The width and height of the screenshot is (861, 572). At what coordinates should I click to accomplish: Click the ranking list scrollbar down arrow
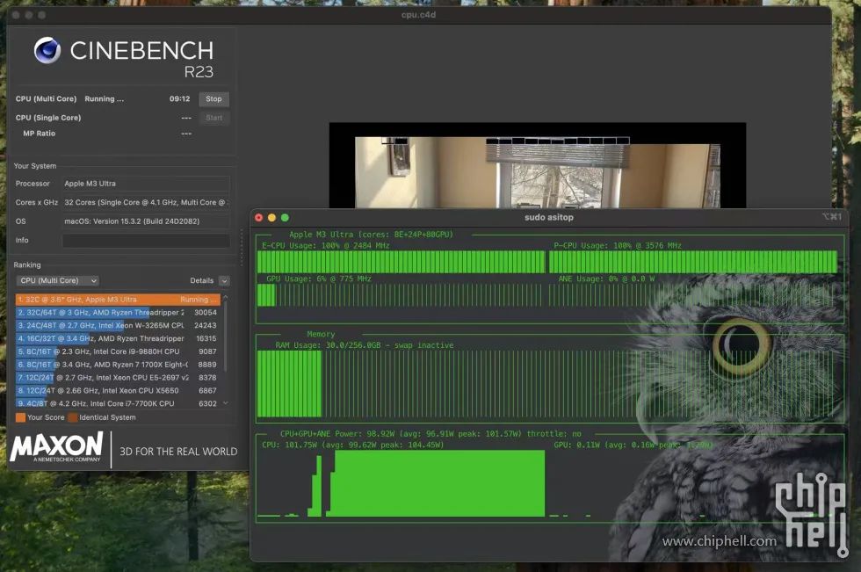click(x=225, y=403)
